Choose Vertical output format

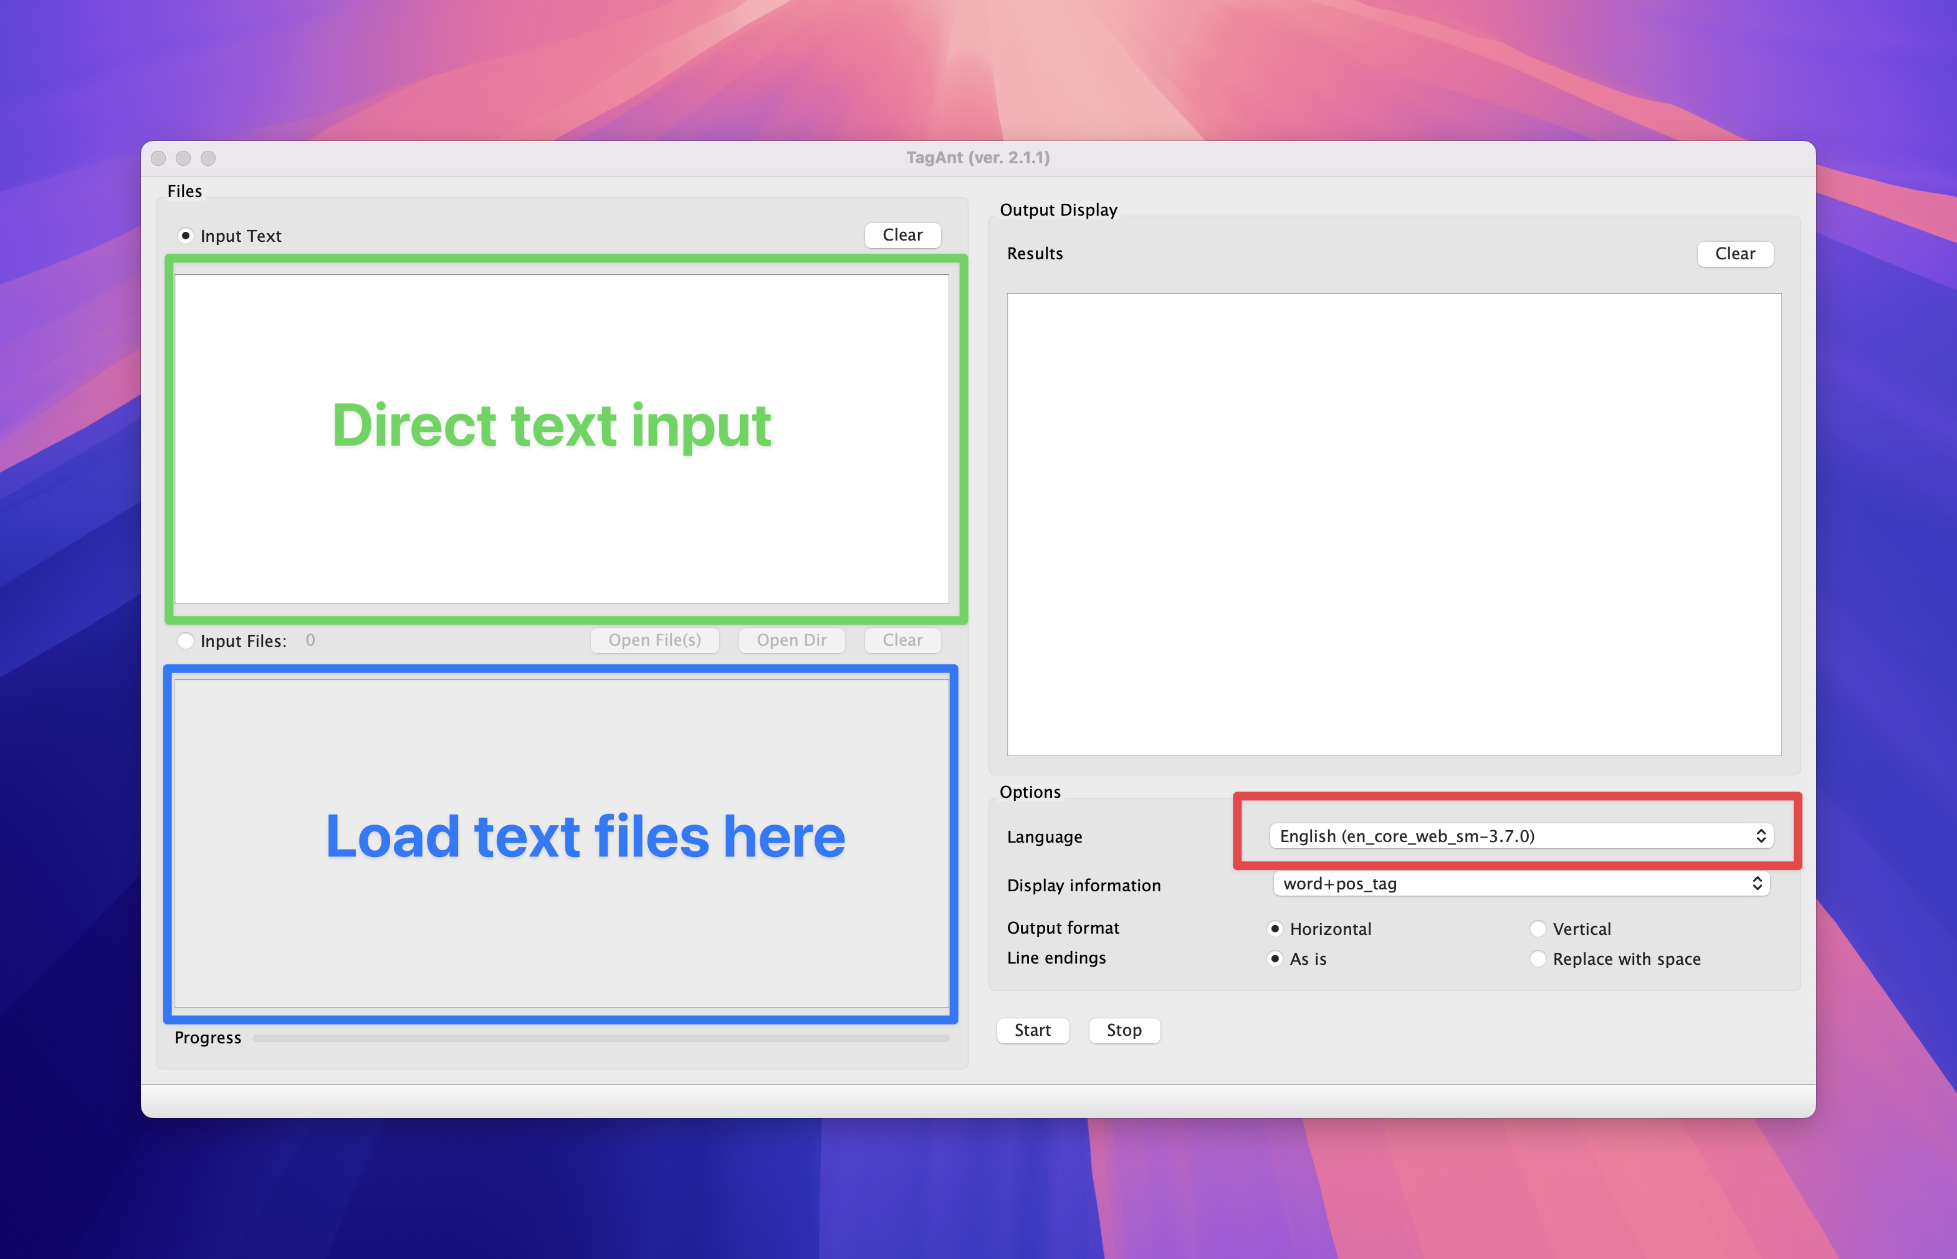pyautogui.click(x=1538, y=928)
